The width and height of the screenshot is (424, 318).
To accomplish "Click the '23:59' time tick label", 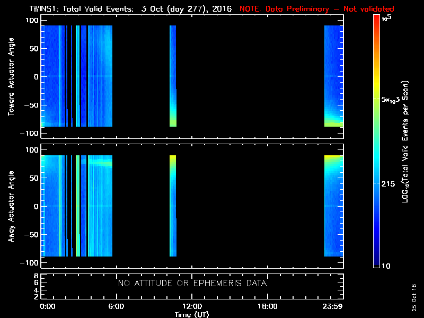I will click(x=333, y=306).
